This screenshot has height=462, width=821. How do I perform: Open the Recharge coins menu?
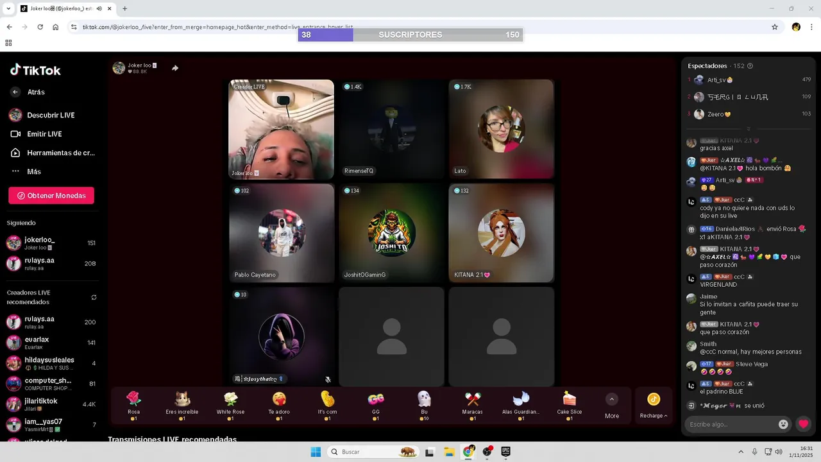coord(653,406)
